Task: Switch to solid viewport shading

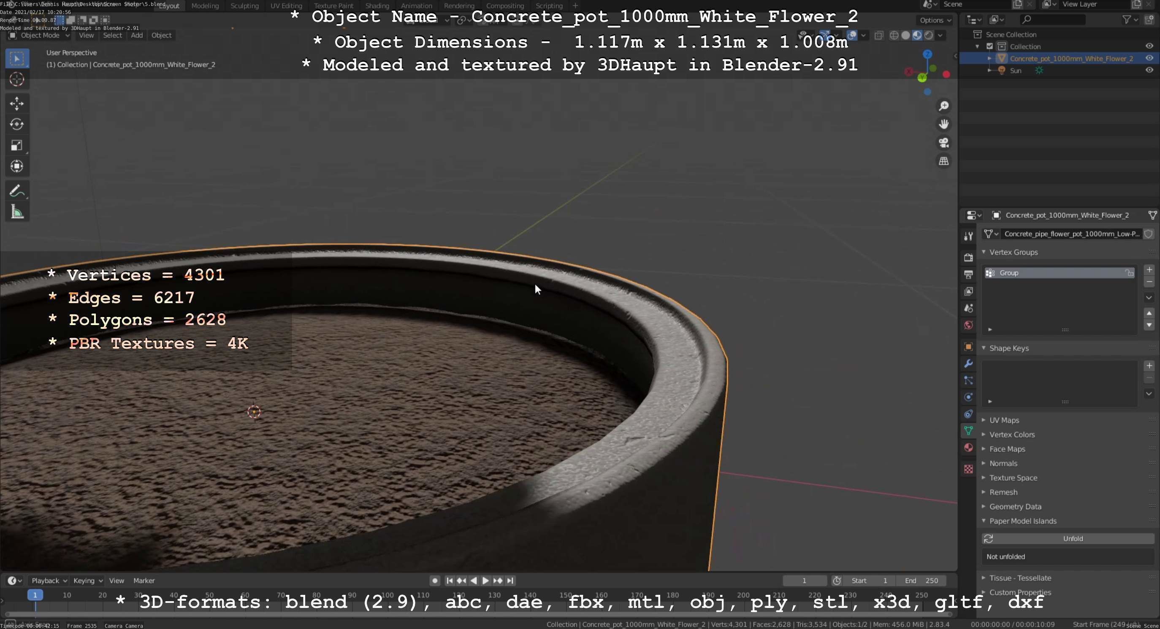Action: (x=905, y=35)
